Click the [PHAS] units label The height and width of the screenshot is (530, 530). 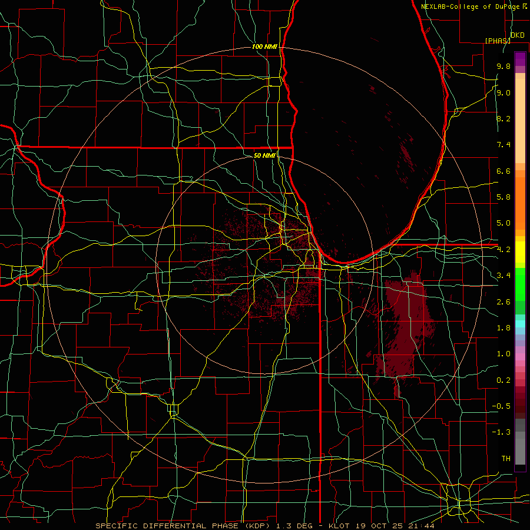click(498, 41)
